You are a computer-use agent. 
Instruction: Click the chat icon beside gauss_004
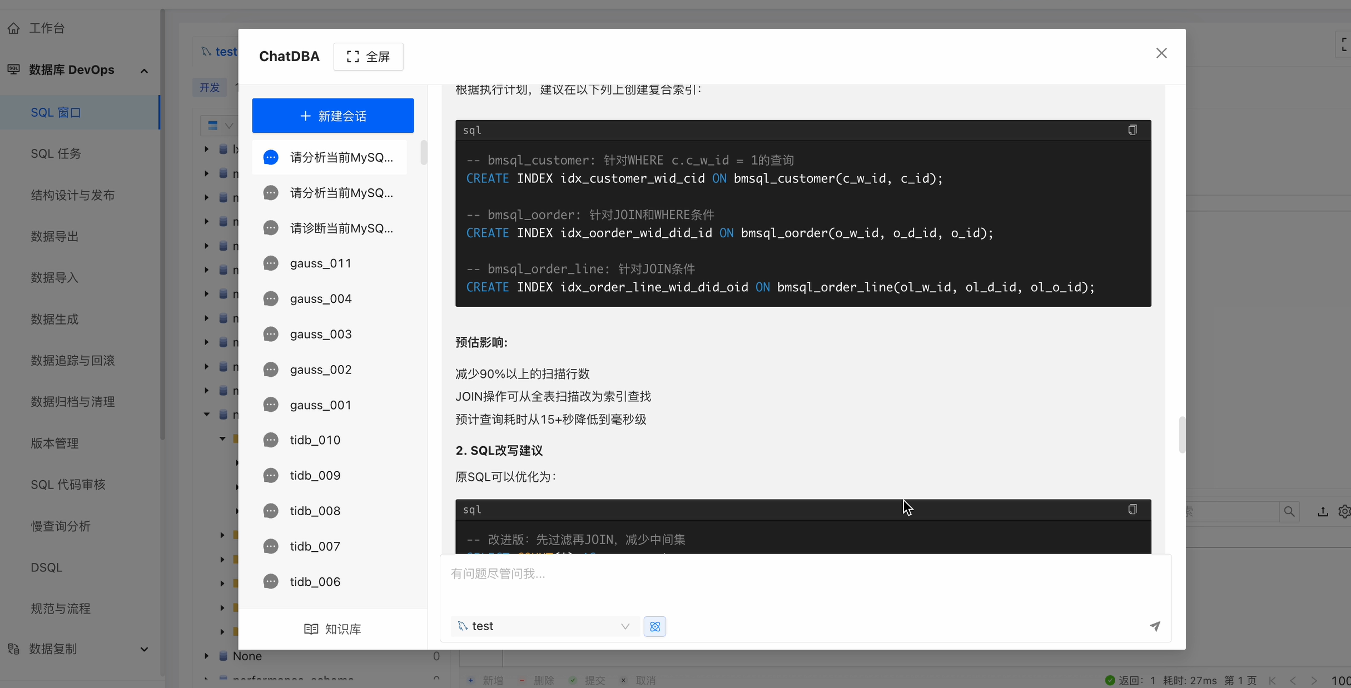pos(271,299)
